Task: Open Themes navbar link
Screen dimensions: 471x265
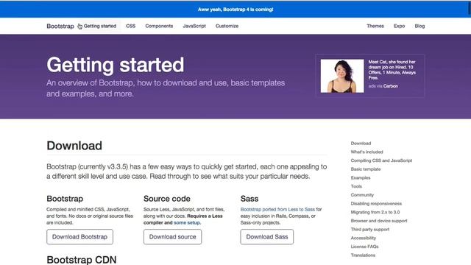Action: pos(375,26)
